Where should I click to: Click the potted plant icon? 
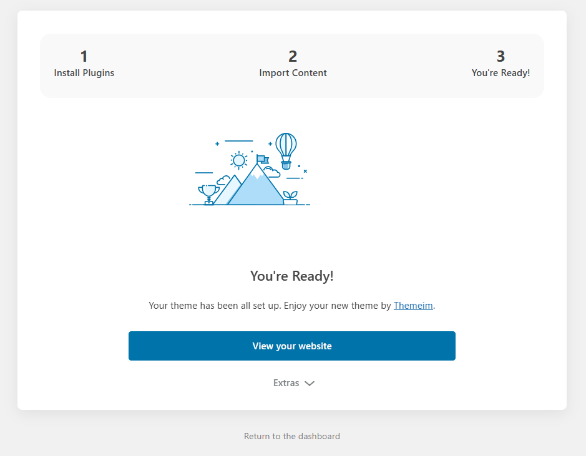click(290, 198)
